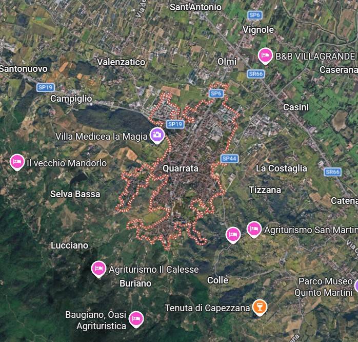Select the Agriturismo Il Calesse lodging pin

tap(98, 269)
